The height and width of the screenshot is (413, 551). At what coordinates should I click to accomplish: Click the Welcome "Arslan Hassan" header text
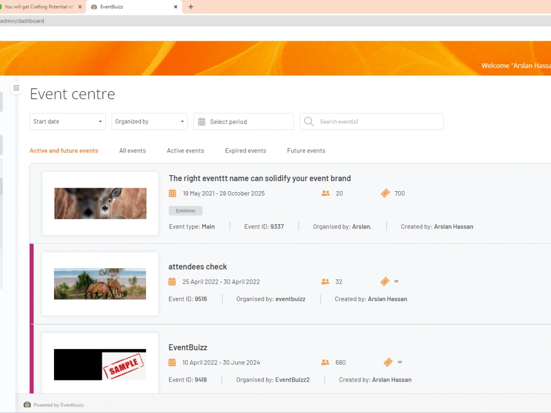click(516, 66)
